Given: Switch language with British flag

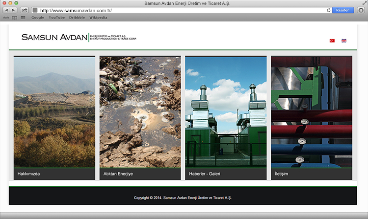Looking at the screenshot, I should click(344, 41).
